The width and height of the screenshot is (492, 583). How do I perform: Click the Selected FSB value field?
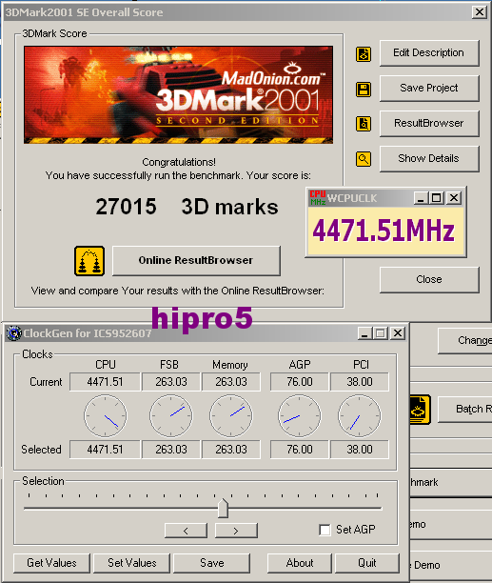pyautogui.click(x=171, y=450)
